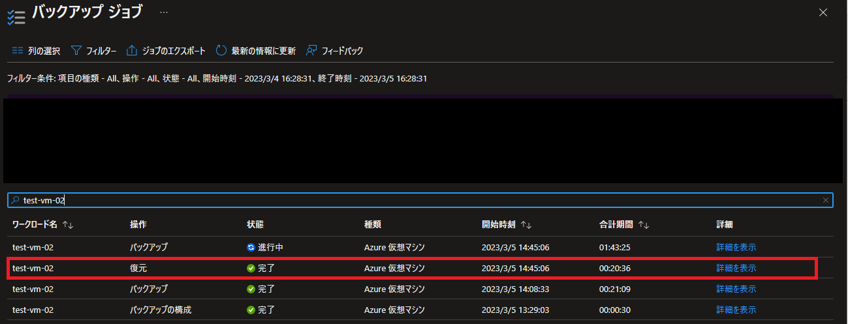Click ジョブのエクスポート label
Screen dimensions: 848x324
pos(174,50)
